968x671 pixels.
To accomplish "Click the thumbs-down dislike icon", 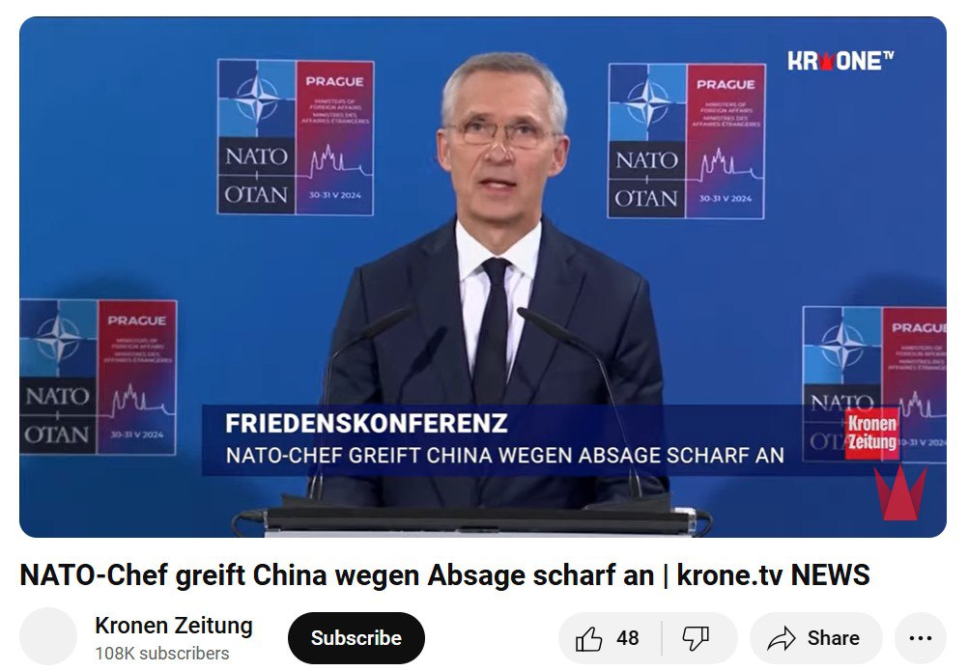I will pyautogui.click(x=696, y=638).
